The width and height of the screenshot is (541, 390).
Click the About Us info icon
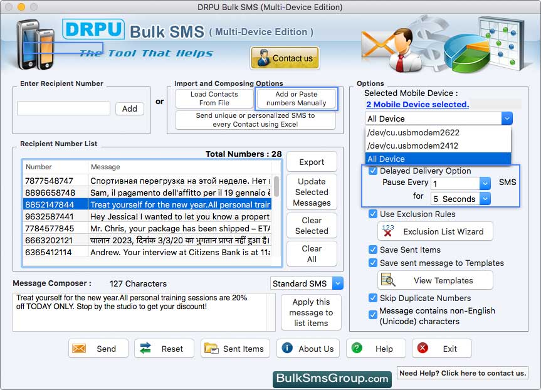[287, 348]
